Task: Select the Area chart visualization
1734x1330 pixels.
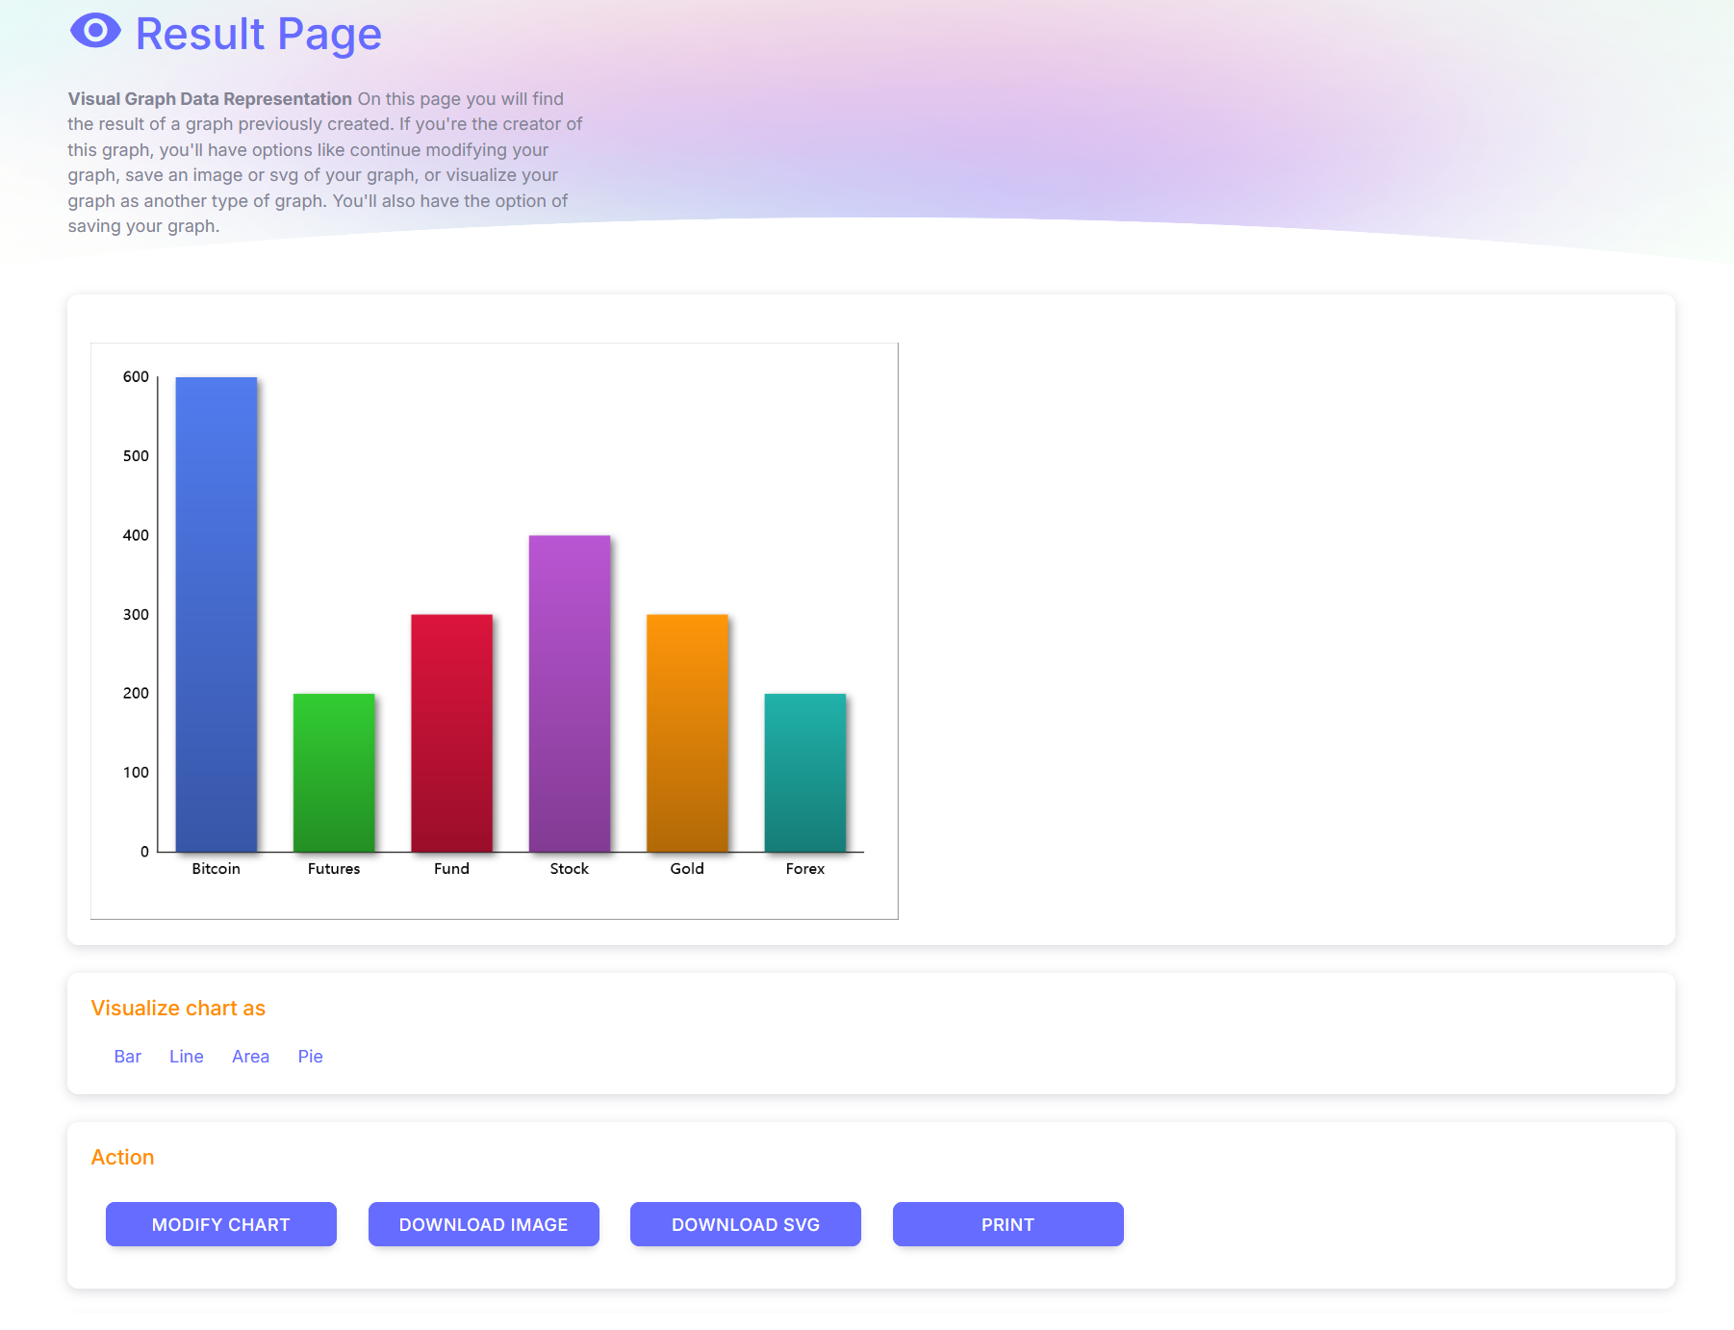Action: coord(250,1056)
